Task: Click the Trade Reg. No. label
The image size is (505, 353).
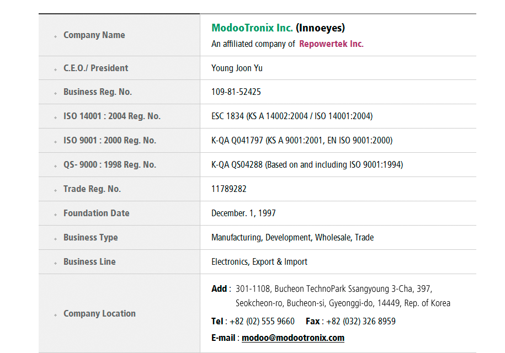Action: coord(92,189)
